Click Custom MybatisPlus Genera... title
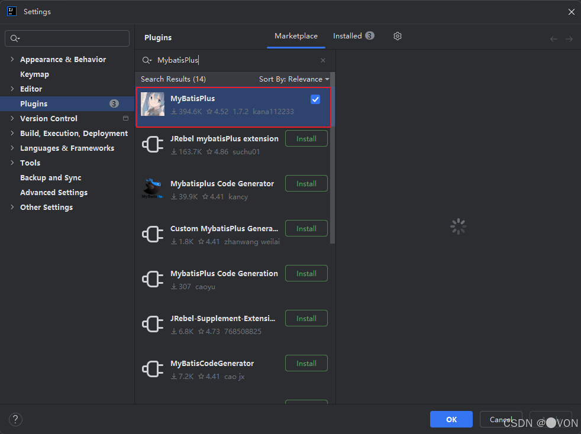The image size is (581, 434). tap(224, 228)
